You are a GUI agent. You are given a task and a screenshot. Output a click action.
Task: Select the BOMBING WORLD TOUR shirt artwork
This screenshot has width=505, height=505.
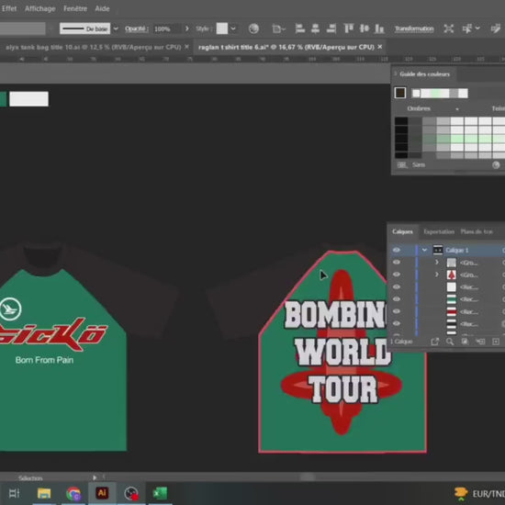click(x=342, y=352)
